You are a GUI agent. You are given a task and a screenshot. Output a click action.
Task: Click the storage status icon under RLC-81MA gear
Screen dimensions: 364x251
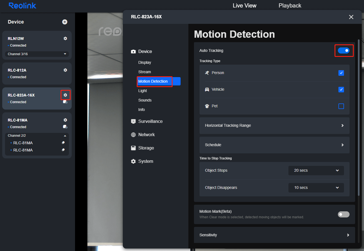(65, 127)
